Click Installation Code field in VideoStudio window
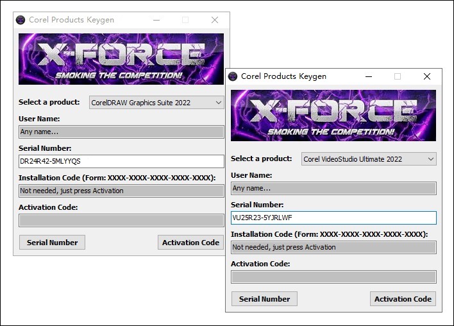The image size is (454, 326). point(333,248)
